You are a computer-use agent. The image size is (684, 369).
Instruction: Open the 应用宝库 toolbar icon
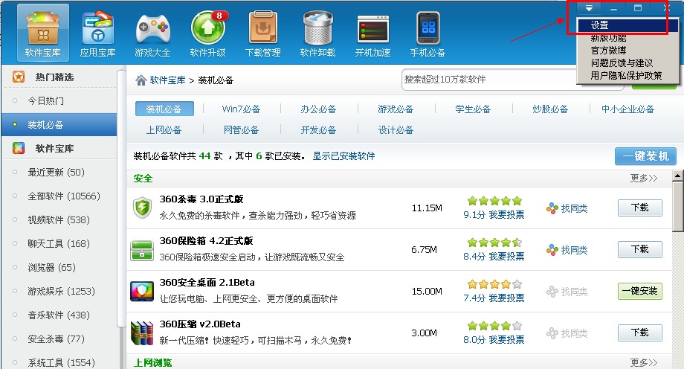click(97, 33)
